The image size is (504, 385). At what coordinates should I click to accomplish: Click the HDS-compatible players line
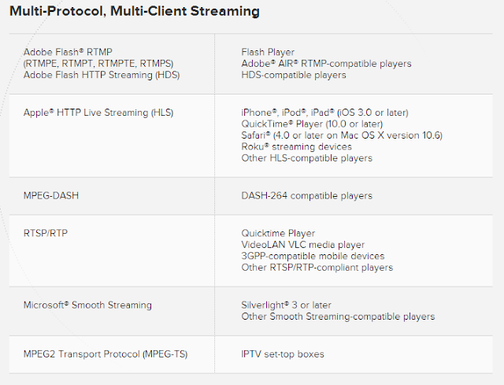294,75
